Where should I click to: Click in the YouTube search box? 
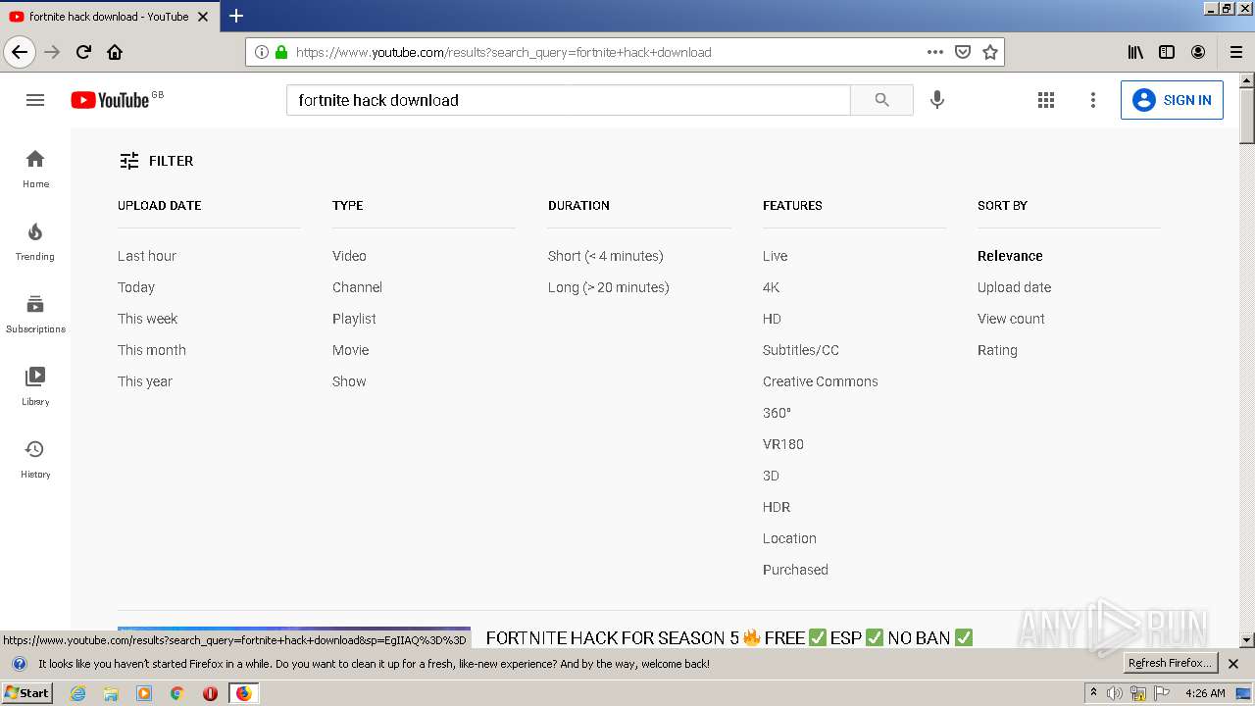click(569, 100)
